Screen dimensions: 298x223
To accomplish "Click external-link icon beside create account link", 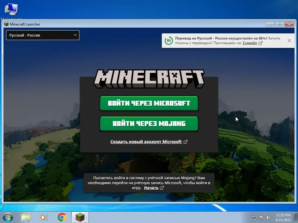I will 185,142.
